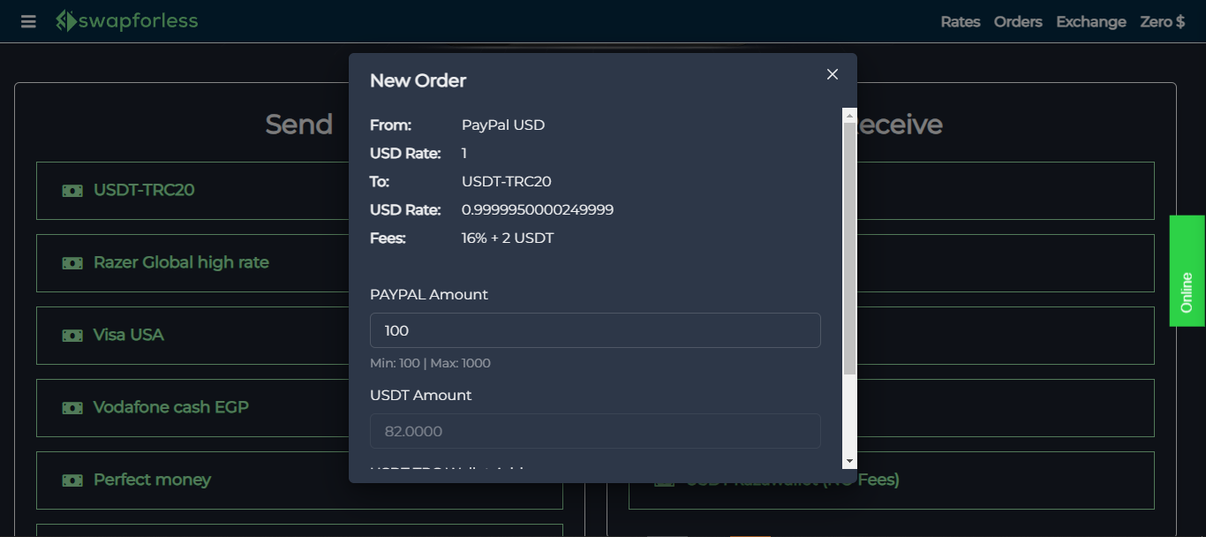Open the Rates page
The width and height of the screenshot is (1206, 537).
click(960, 21)
